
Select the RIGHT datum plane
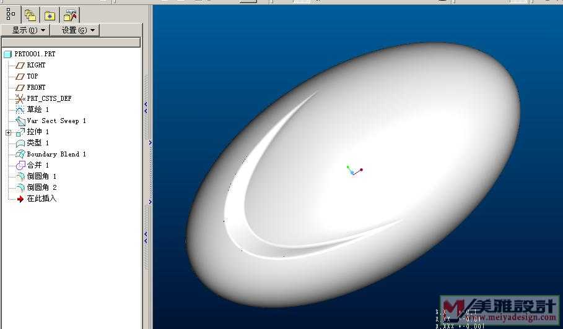[x=36, y=65]
